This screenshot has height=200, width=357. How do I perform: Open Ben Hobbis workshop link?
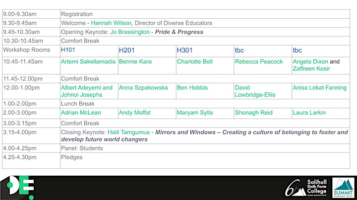192,88
